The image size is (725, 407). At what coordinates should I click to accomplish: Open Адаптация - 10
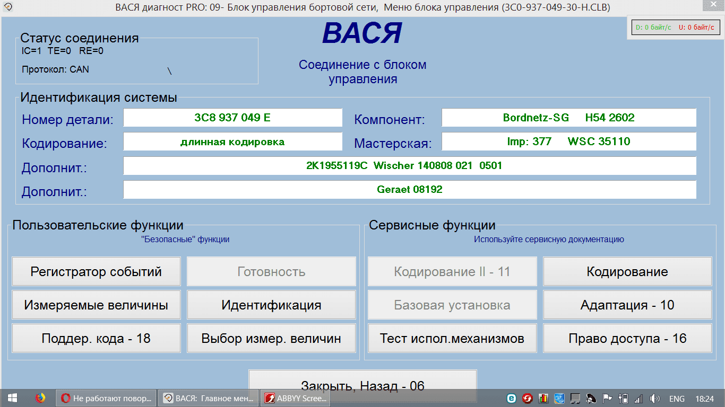click(627, 305)
